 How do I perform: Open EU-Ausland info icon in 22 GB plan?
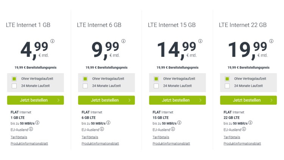[x=244, y=129]
